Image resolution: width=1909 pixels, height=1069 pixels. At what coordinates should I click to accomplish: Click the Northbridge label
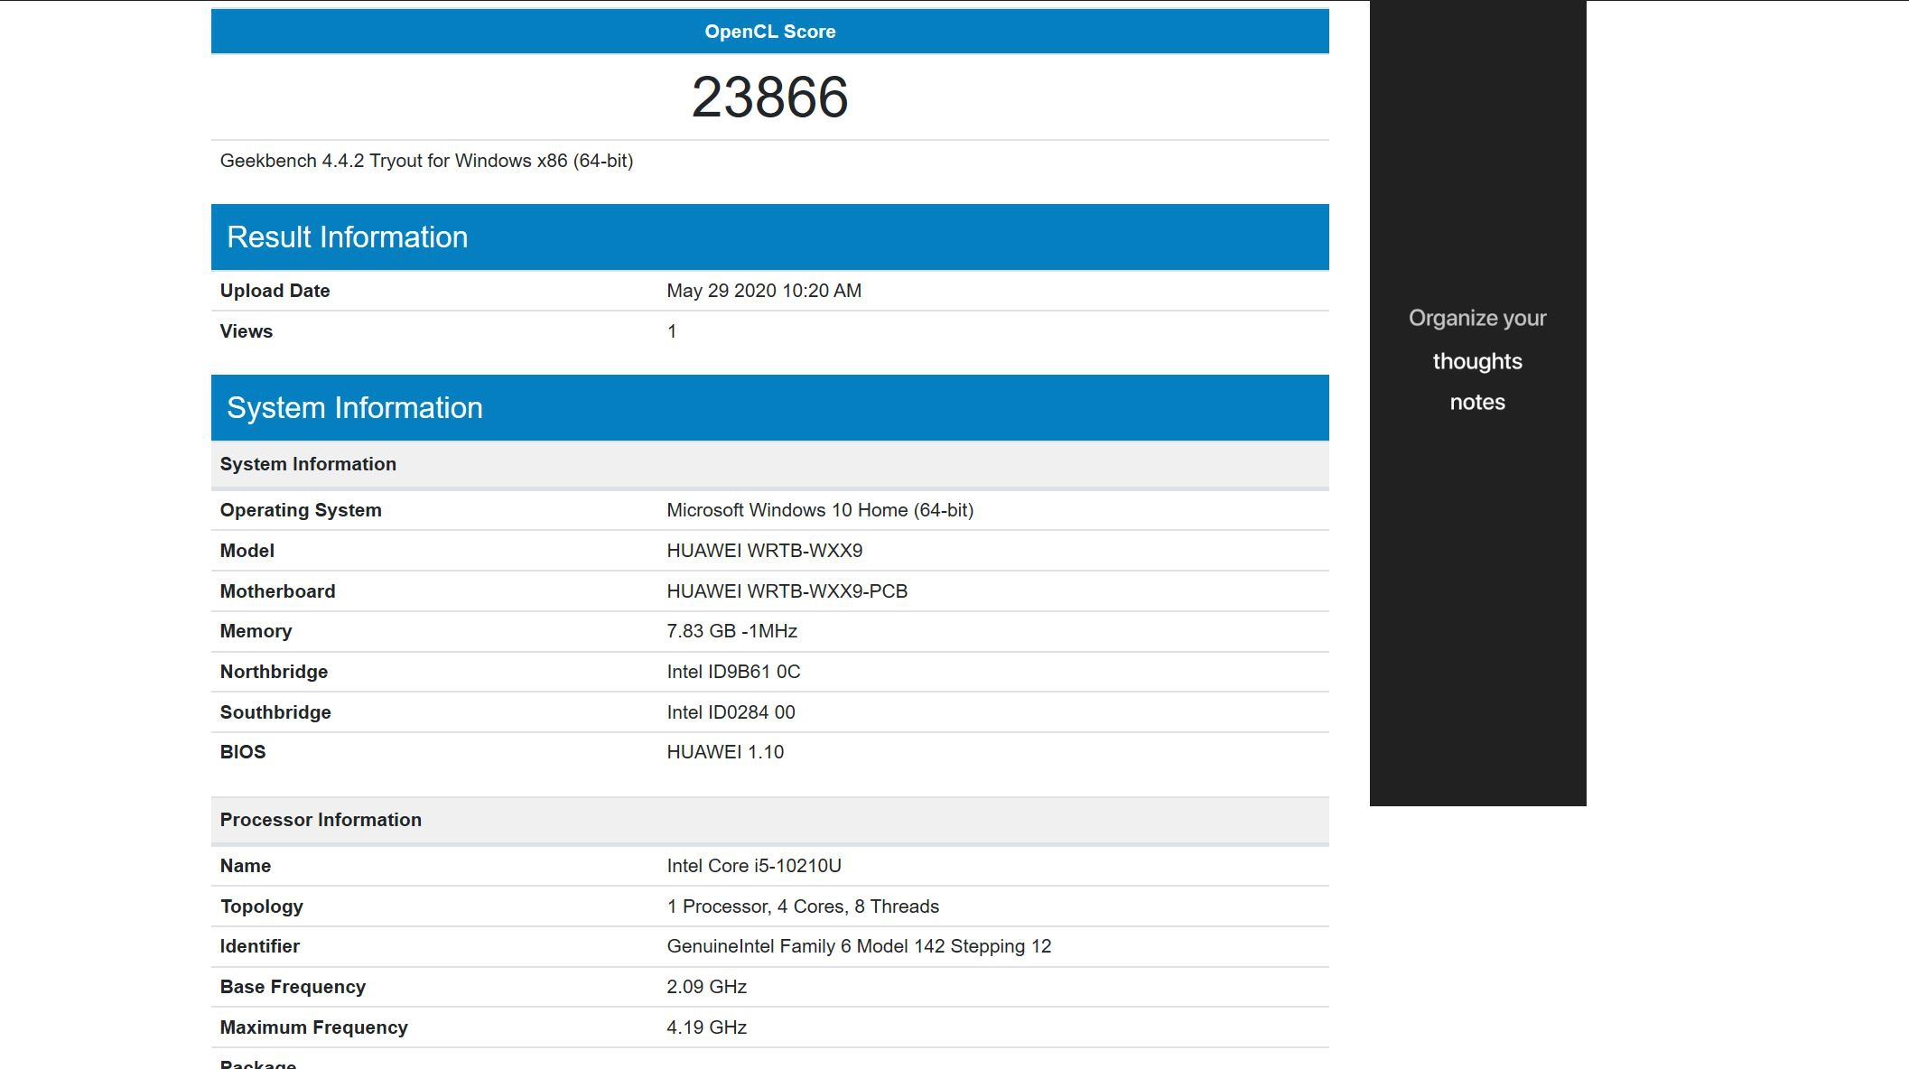pyautogui.click(x=274, y=672)
